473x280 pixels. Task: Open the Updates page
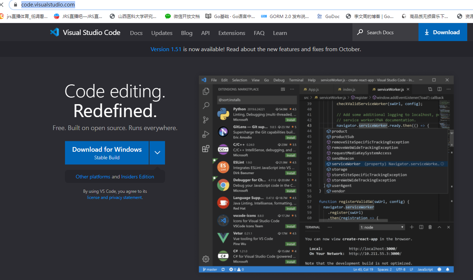[x=162, y=33]
